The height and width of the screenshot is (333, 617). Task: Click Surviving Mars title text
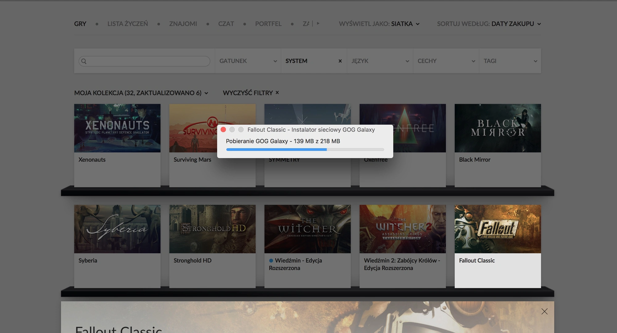pyautogui.click(x=192, y=160)
